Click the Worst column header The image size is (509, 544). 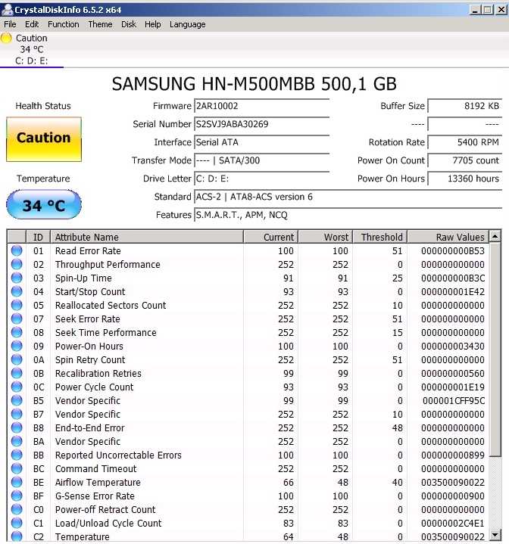[x=326, y=237]
